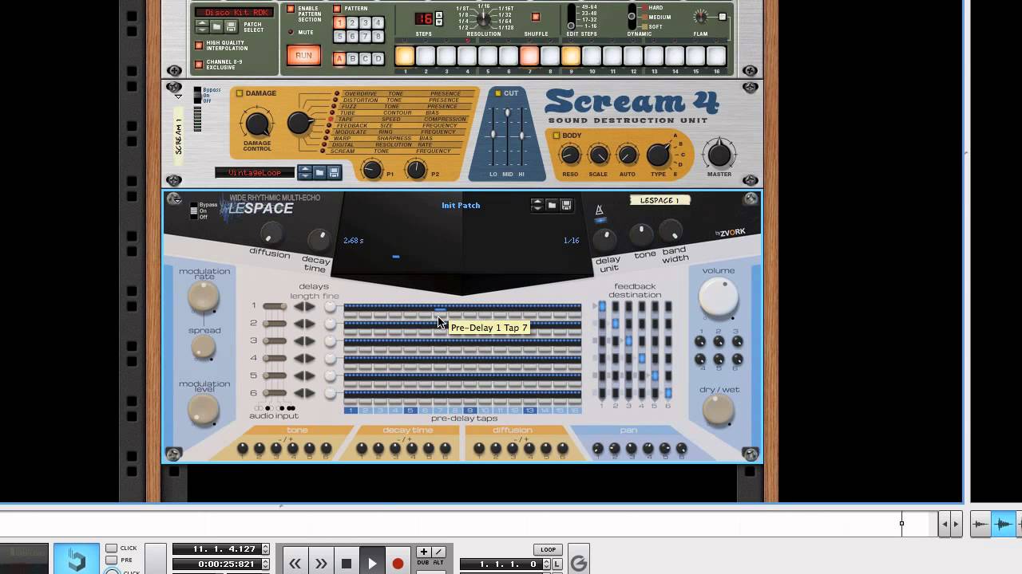Image resolution: width=1022 pixels, height=574 pixels.
Task: Toggle Redrum step 9 button
Action: coord(571,56)
